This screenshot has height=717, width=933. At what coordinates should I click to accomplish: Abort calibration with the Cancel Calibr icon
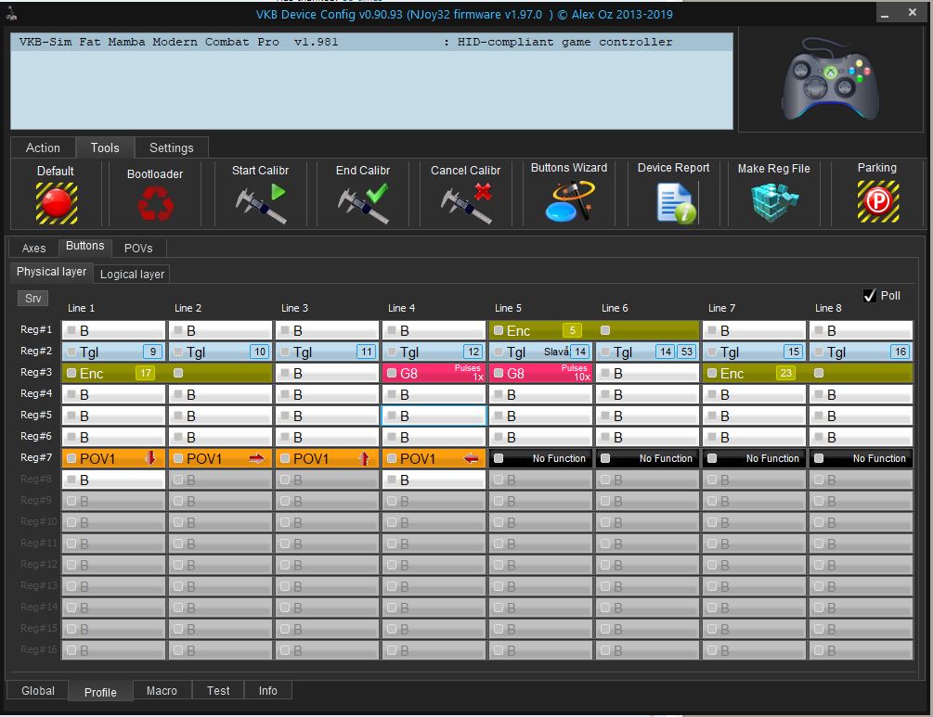click(x=466, y=203)
